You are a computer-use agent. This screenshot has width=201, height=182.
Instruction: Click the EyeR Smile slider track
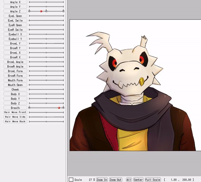(46, 30)
